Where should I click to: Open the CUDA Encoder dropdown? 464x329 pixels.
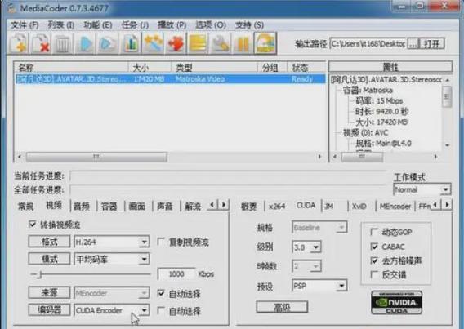tap(144, 310)
